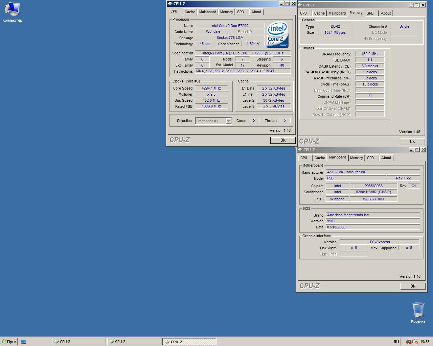
Task: Click OK in the Memory-tab window
Action: pos(412,142)
